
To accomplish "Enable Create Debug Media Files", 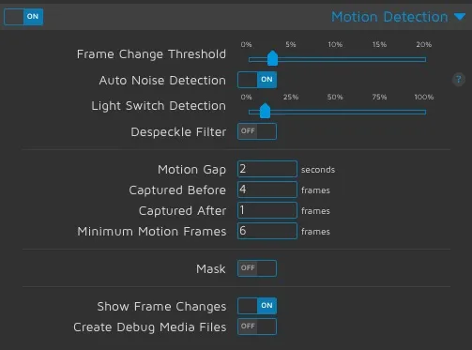I will click(257, 327).
